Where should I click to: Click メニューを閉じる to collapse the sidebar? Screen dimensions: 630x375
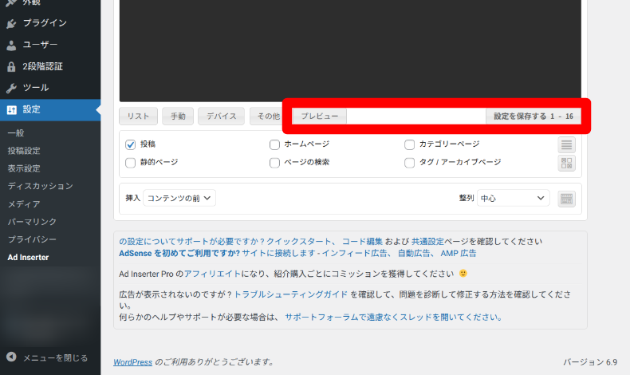point(55,357)
